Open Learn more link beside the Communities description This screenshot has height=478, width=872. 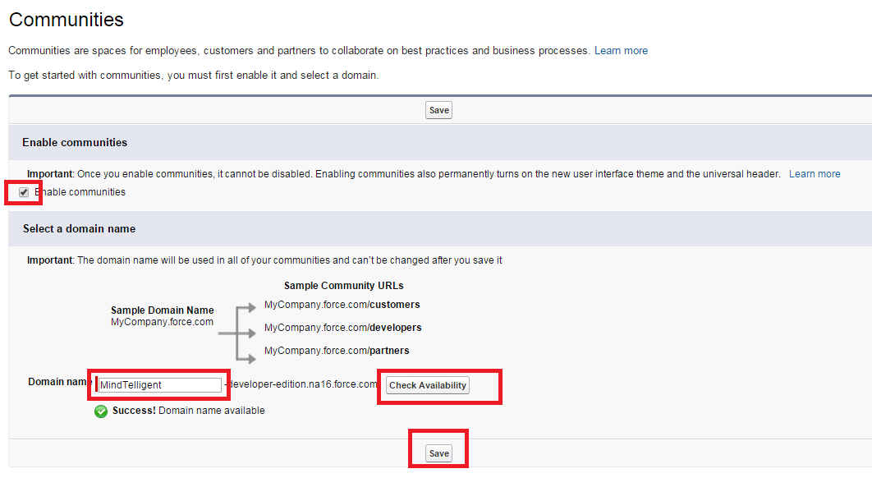pyautogui.click(x=621, y=51)
